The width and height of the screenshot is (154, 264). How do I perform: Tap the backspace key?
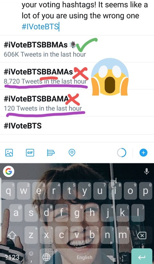pos(142,235)
